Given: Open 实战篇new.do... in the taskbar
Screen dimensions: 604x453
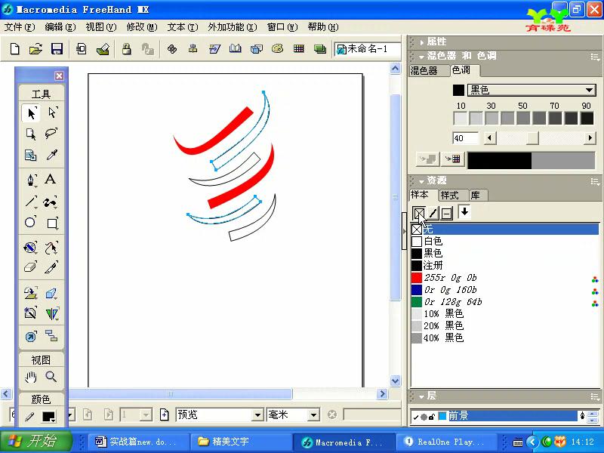Looking at the screenshot, I should (x=138, y=442).
